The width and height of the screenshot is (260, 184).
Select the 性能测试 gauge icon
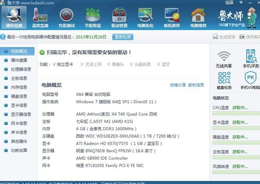[66, 18]
